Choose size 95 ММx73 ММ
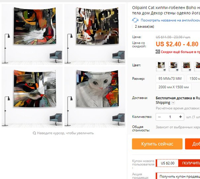The height and width of the screenshot is (179, 200). [170, 78]
